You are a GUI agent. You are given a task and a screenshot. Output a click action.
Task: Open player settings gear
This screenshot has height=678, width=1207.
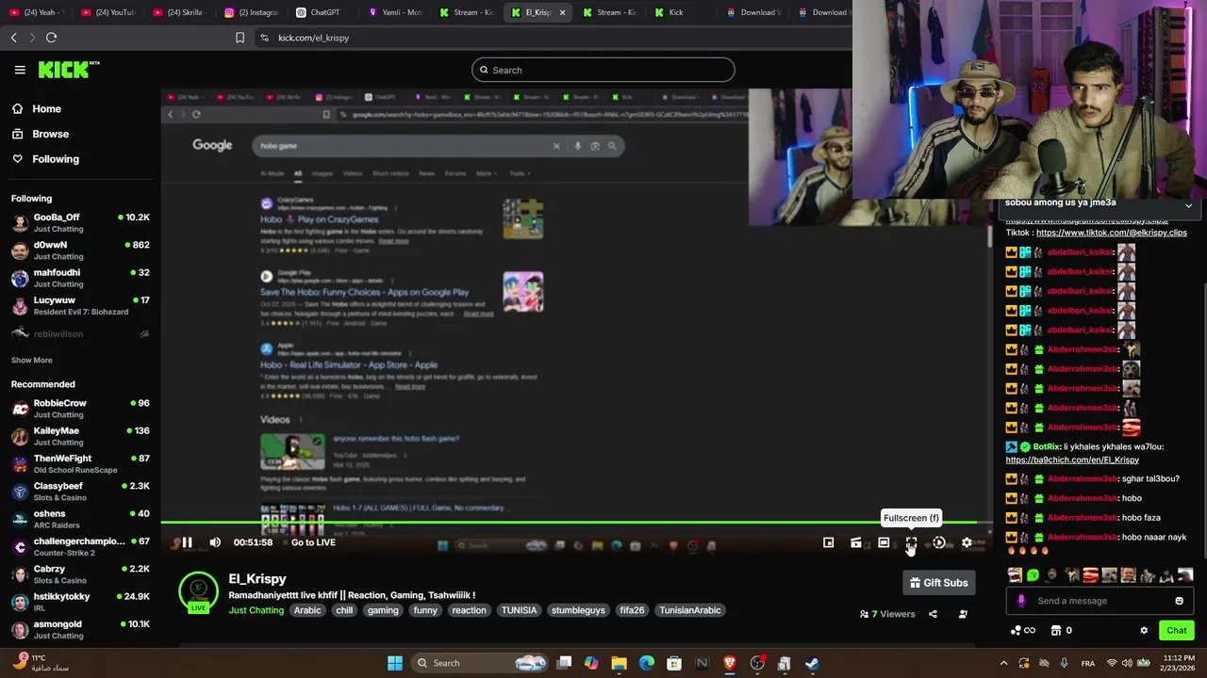coord(967,542)
